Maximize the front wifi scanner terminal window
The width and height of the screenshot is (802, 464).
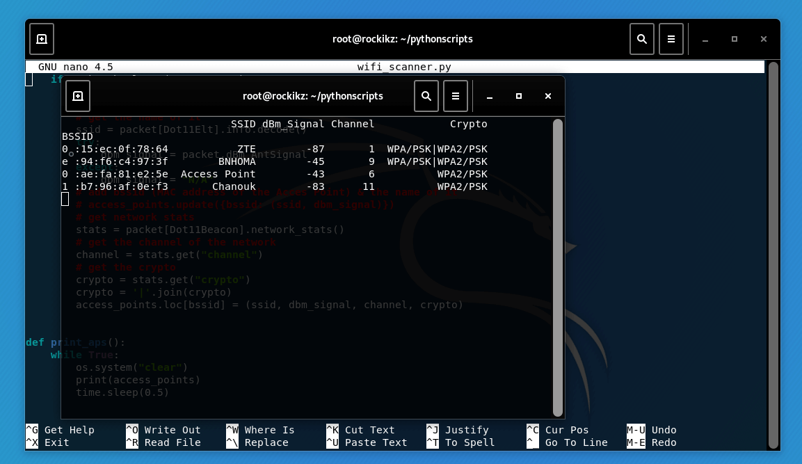point(518,96)
